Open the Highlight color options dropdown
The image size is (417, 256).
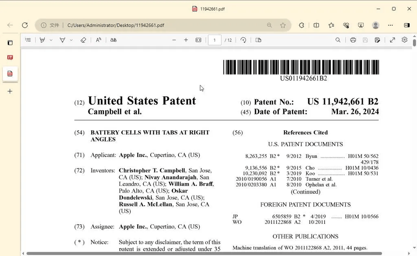coord(71,40)
